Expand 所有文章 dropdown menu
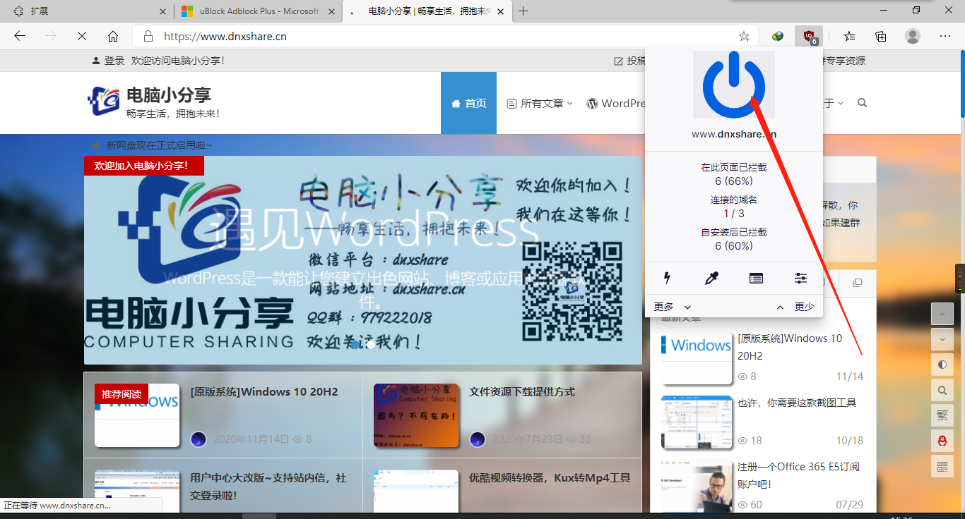 point(540,103)
